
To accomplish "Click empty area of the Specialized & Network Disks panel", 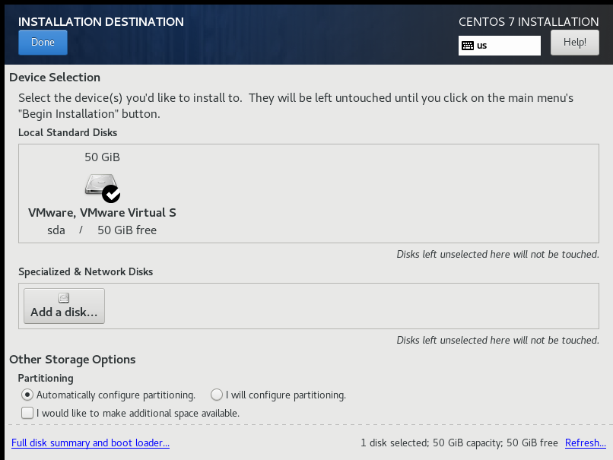I will pos(352,306).
